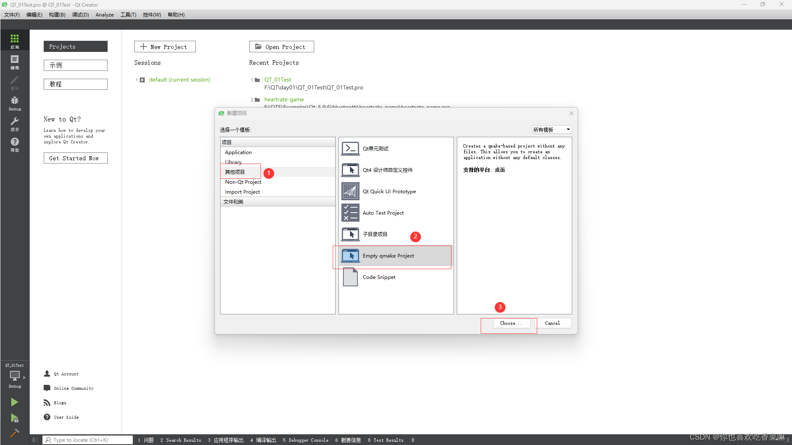Image resolution: width=792 pixels, height=445 pixels.
Task: Open the 4 编译输出 output tab
Action: point(263,440)
